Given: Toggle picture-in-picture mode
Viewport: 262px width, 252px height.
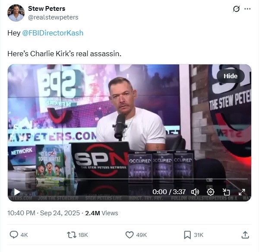Looking at the screenshot, I should 226,192.
